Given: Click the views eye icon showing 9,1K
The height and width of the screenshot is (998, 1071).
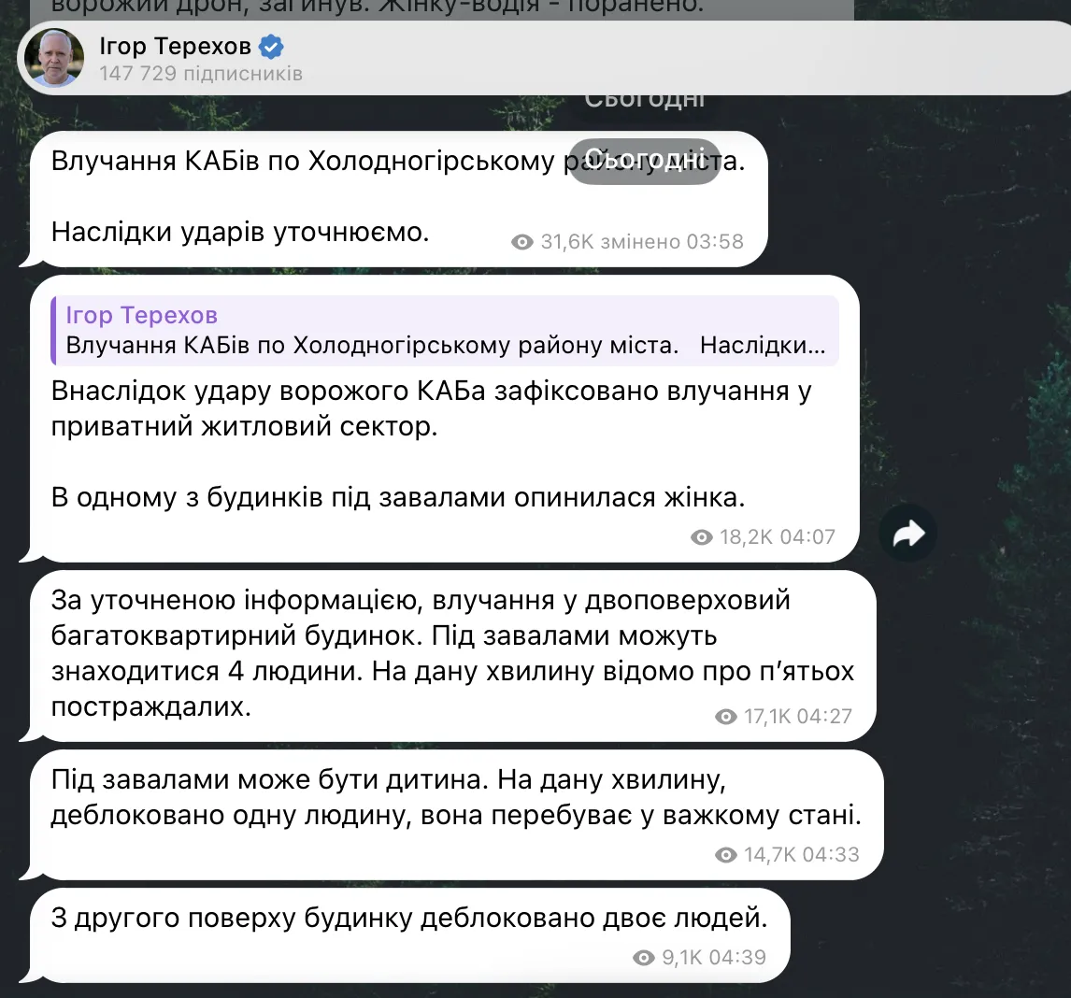Looking at the screenshot, I should click(644, 958).
